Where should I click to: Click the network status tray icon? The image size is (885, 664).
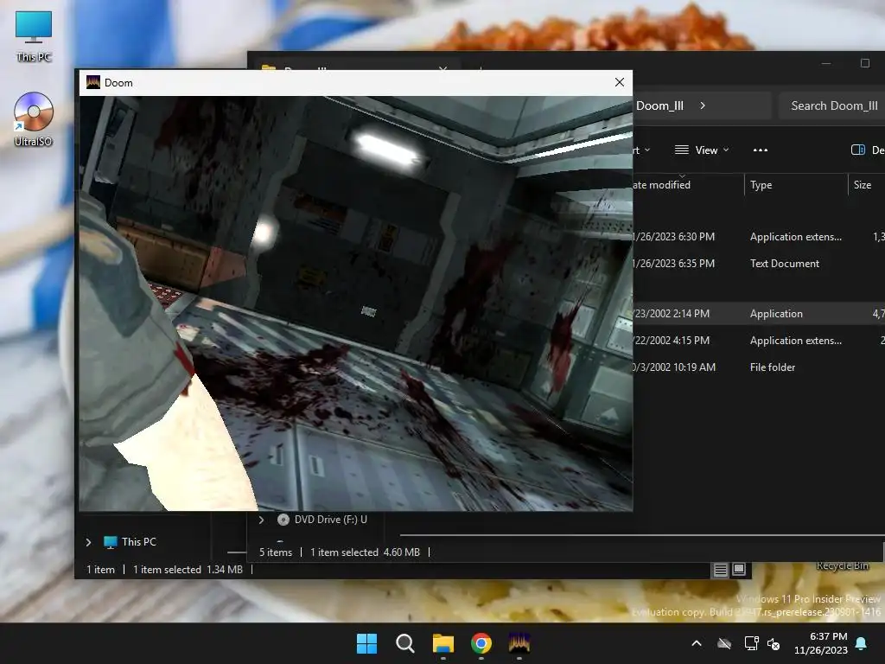(x=751, y=643)
